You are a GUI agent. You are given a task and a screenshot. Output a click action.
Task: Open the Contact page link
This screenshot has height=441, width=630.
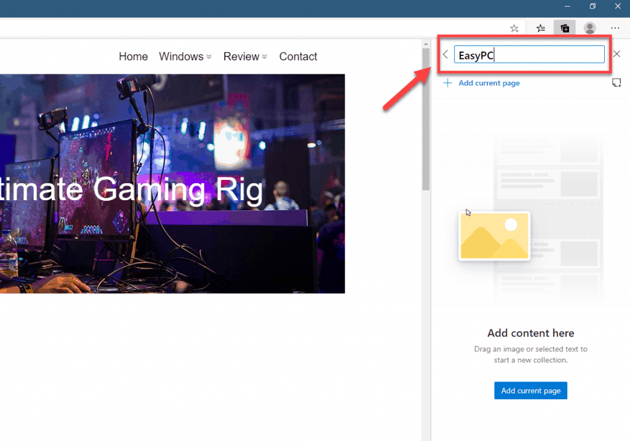298,56
